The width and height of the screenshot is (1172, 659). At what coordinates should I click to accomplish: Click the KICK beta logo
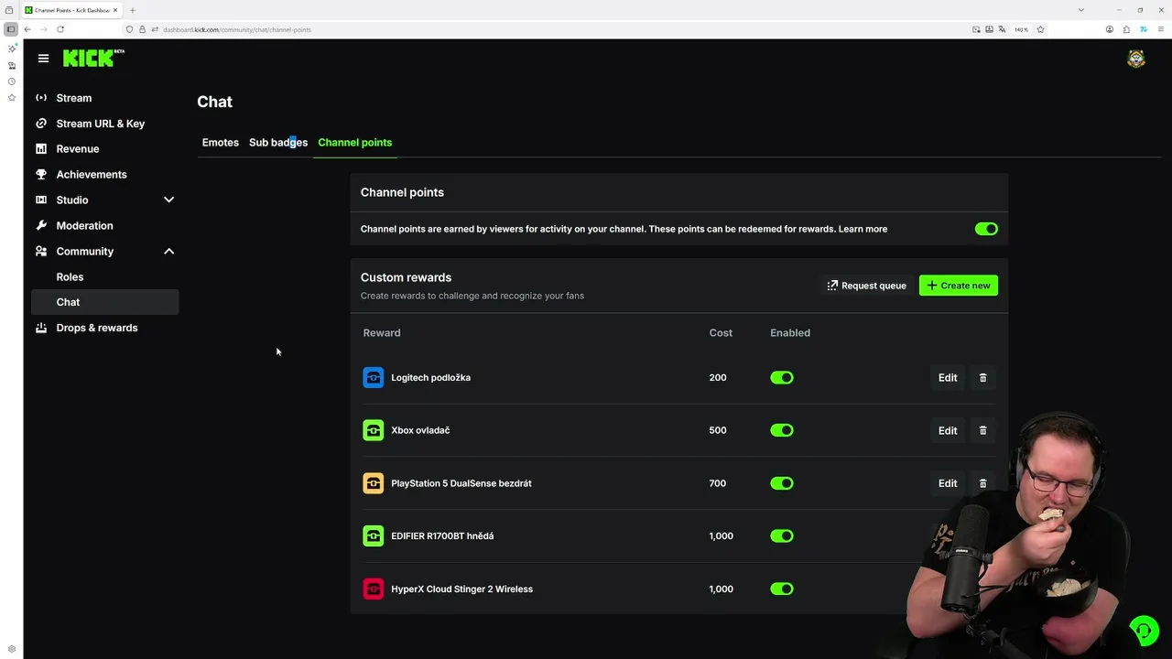pos(93,58)
